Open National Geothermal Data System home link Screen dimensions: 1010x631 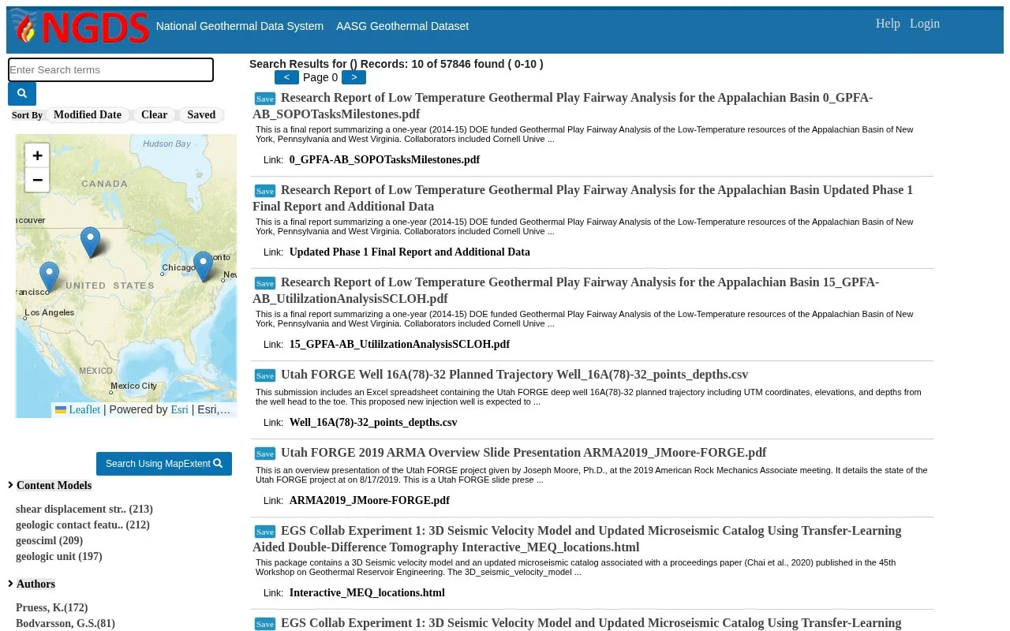point(240,26)
